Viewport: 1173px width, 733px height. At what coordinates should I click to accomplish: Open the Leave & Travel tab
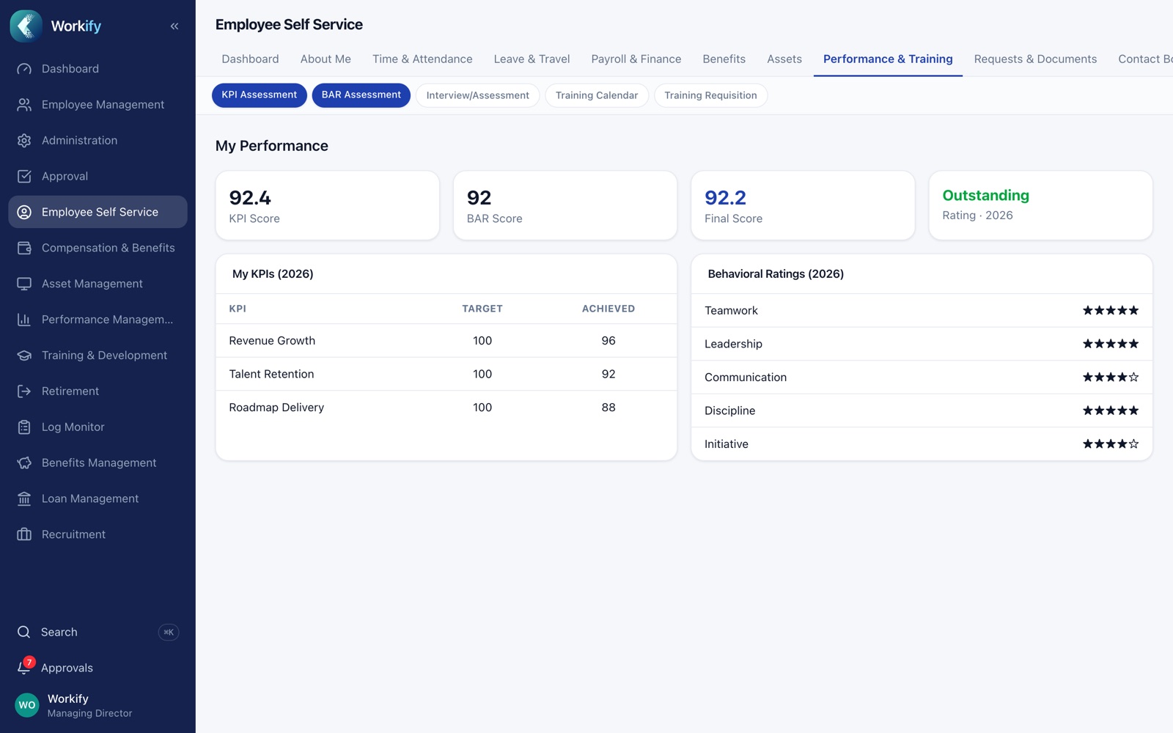532,59
